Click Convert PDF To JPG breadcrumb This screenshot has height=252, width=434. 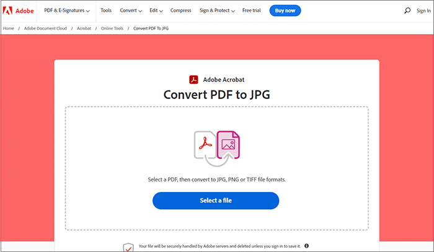tap(151, 28)
